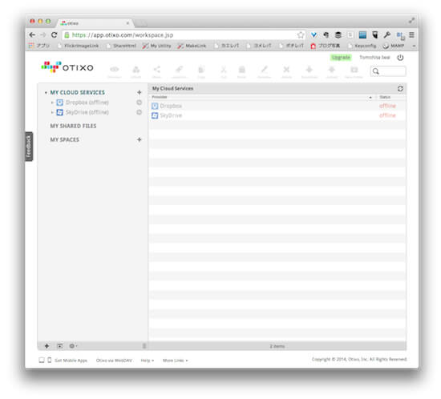Bookmark this page with the star icon
The width and height of the screenshot is (441, 399).
click(301, 35)
